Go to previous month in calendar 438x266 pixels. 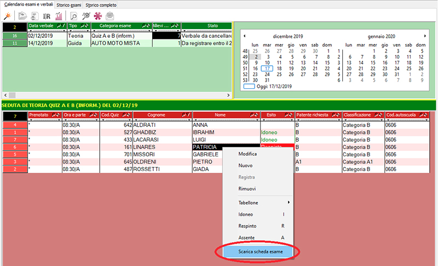tap(245, 36)
